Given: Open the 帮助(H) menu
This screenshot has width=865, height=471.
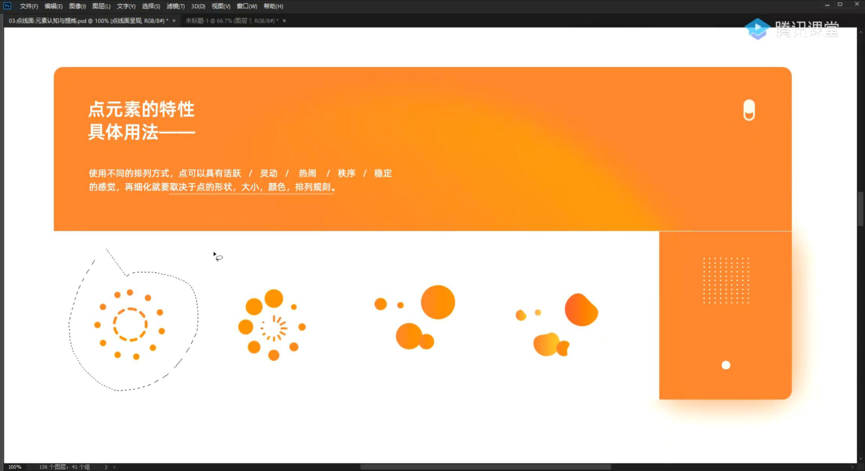Looking at the screenshot, I should 273,6.
